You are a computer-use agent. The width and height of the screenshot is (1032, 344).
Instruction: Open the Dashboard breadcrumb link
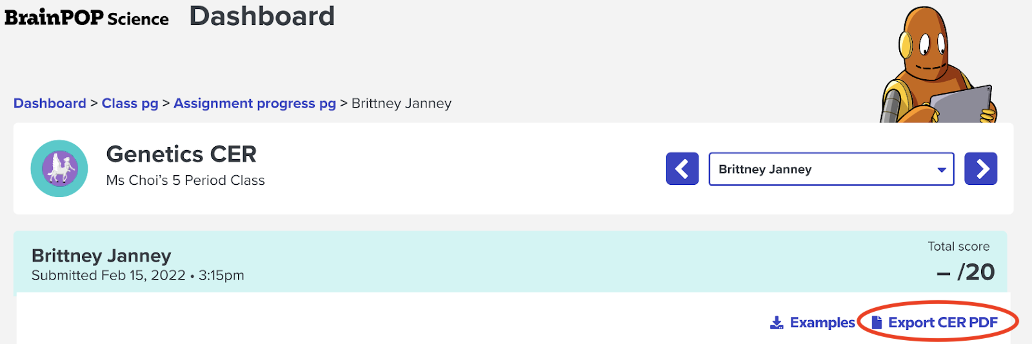(50, 103)
